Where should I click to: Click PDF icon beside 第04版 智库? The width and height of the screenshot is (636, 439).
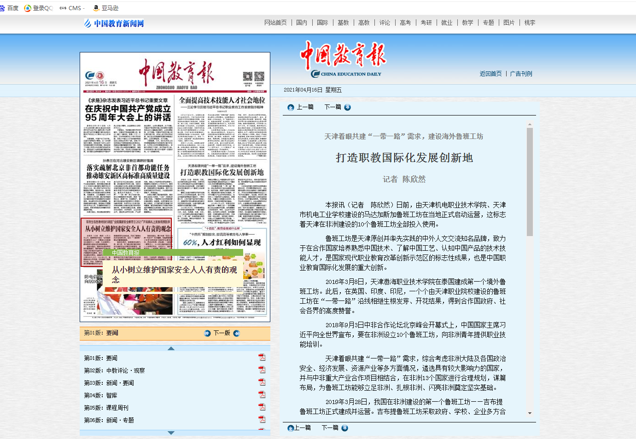pos(262,395)
